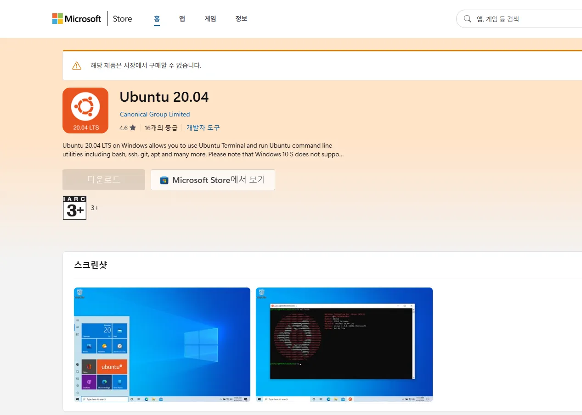Image resolution: width=582 pixels, height=415 pixels.
Task: Go to the 정보 tab
Action: click(241, 19)
